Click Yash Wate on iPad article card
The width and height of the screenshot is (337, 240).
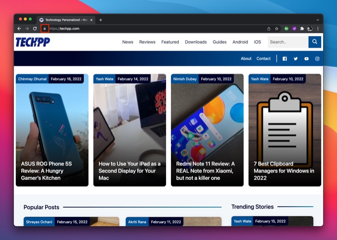coord(104,79)
